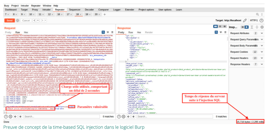This screenshot has width=268, height=132.
Task: Open history dropdown beside the back arrow
Action: pos(38,20)
